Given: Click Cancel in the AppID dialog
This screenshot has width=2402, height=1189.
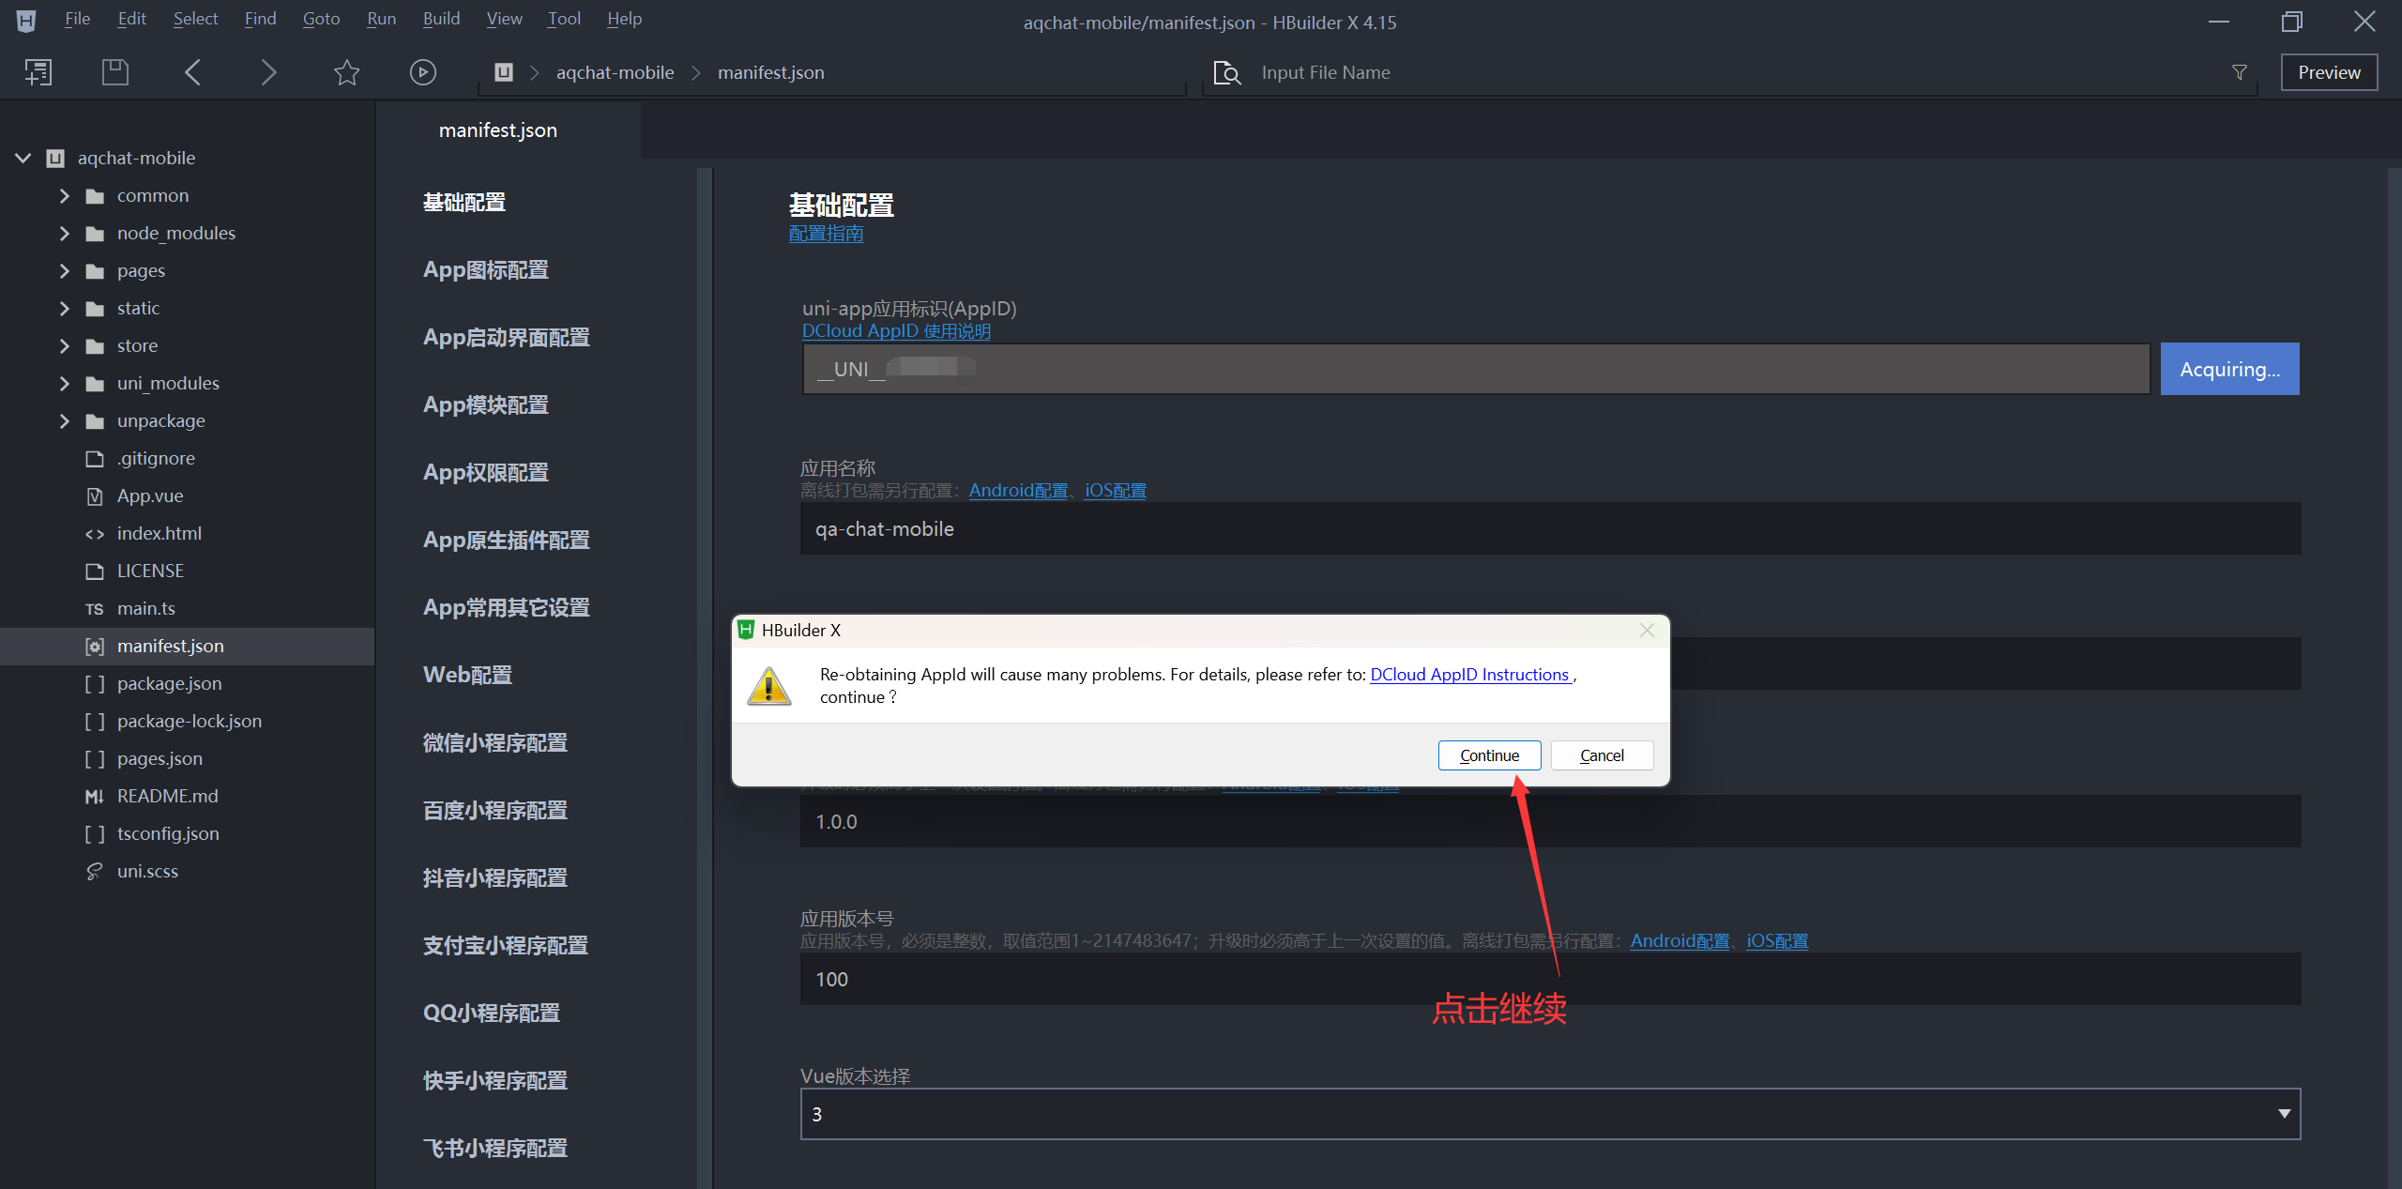Looking at the screenshot, I should (x=1602, y=755).
